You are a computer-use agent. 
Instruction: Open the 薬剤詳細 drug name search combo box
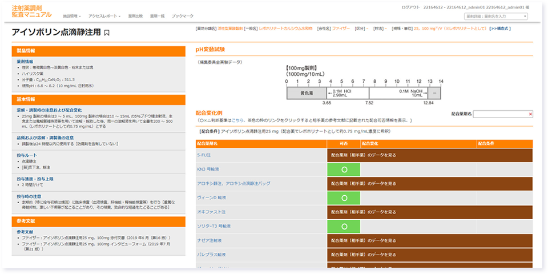495,16
